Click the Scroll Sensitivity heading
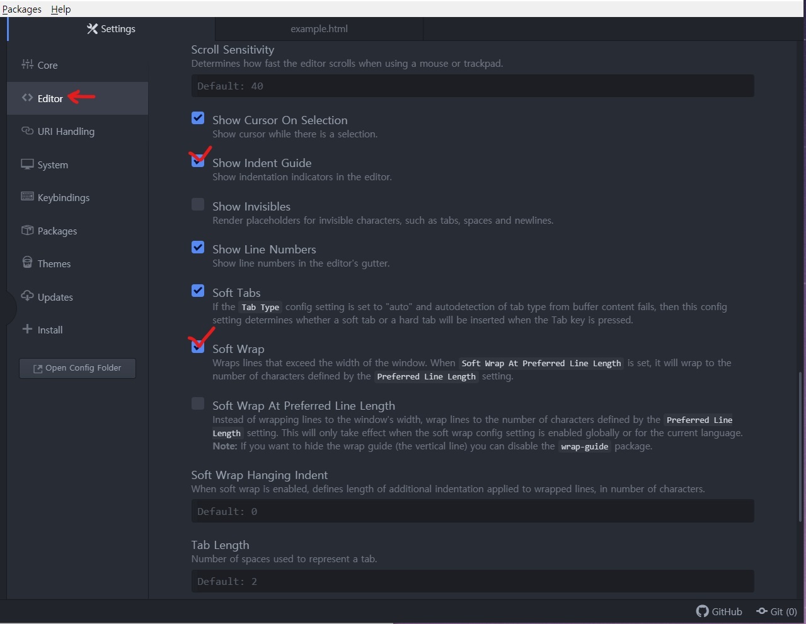Image resolution: width=806 pixels, height=624 pixels. 233,49
